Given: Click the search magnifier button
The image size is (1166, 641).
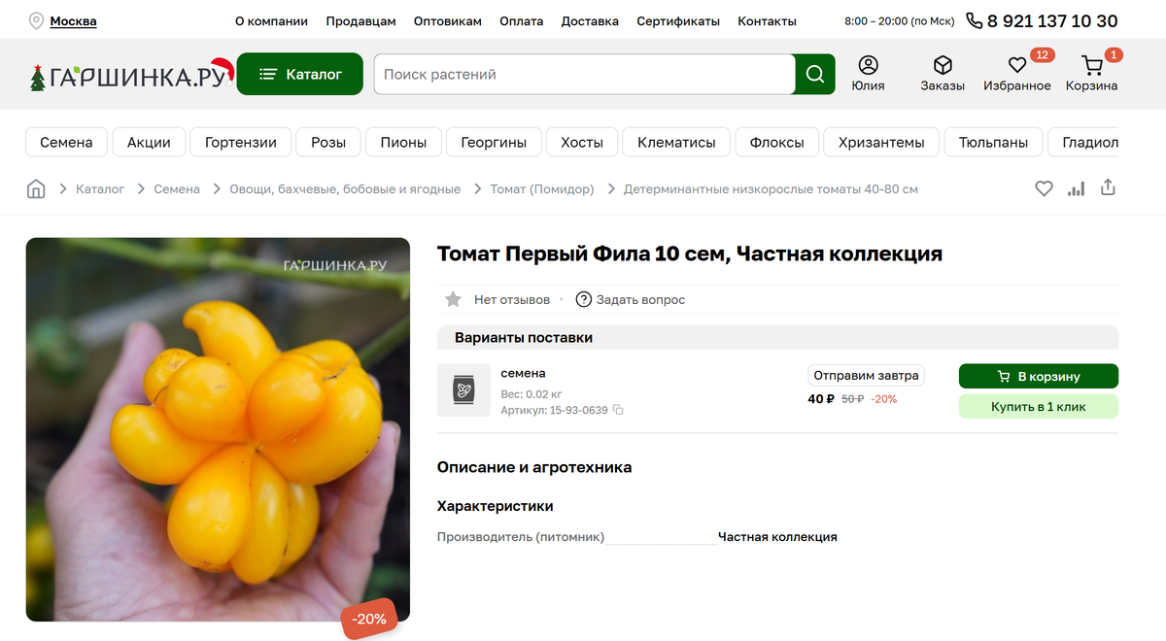Looking at the screenshot, I should tap(815, 74).
